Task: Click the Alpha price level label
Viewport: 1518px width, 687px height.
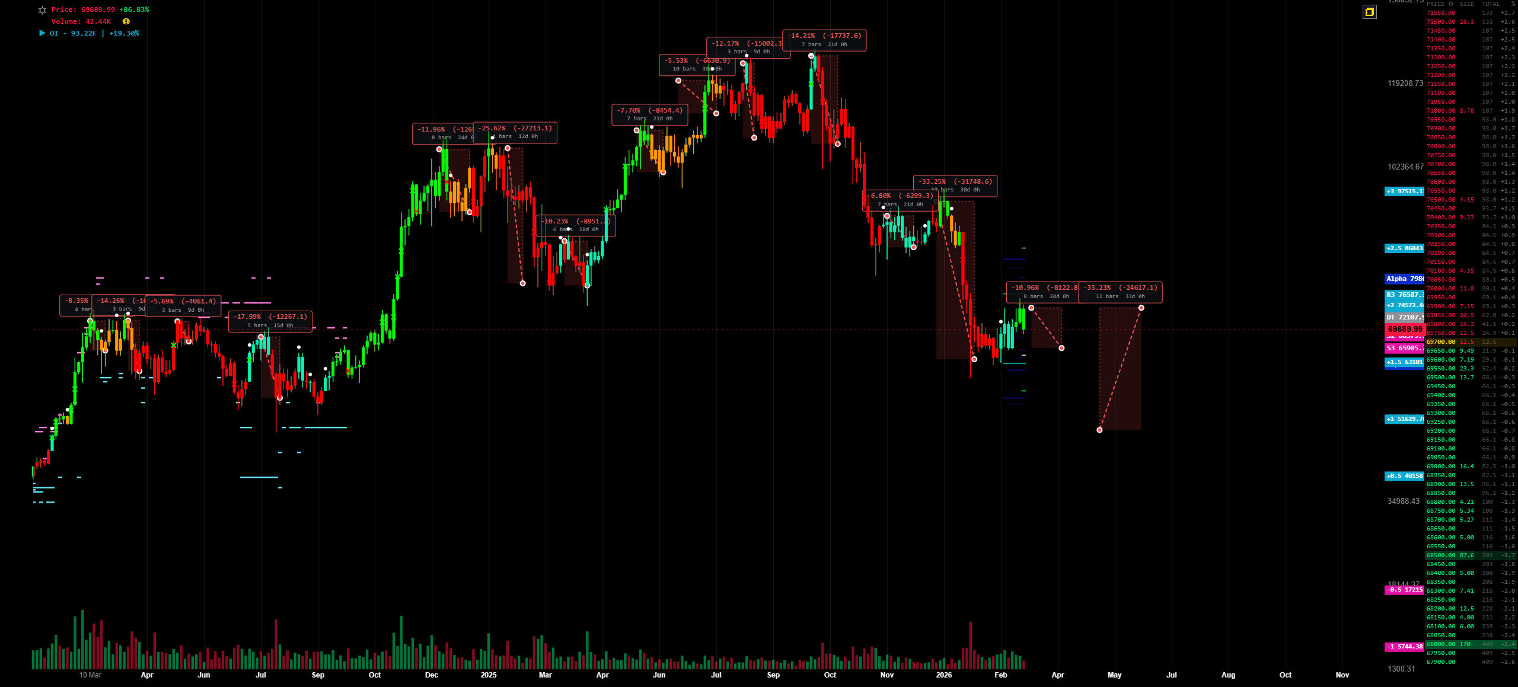Action: [1404, 279]
